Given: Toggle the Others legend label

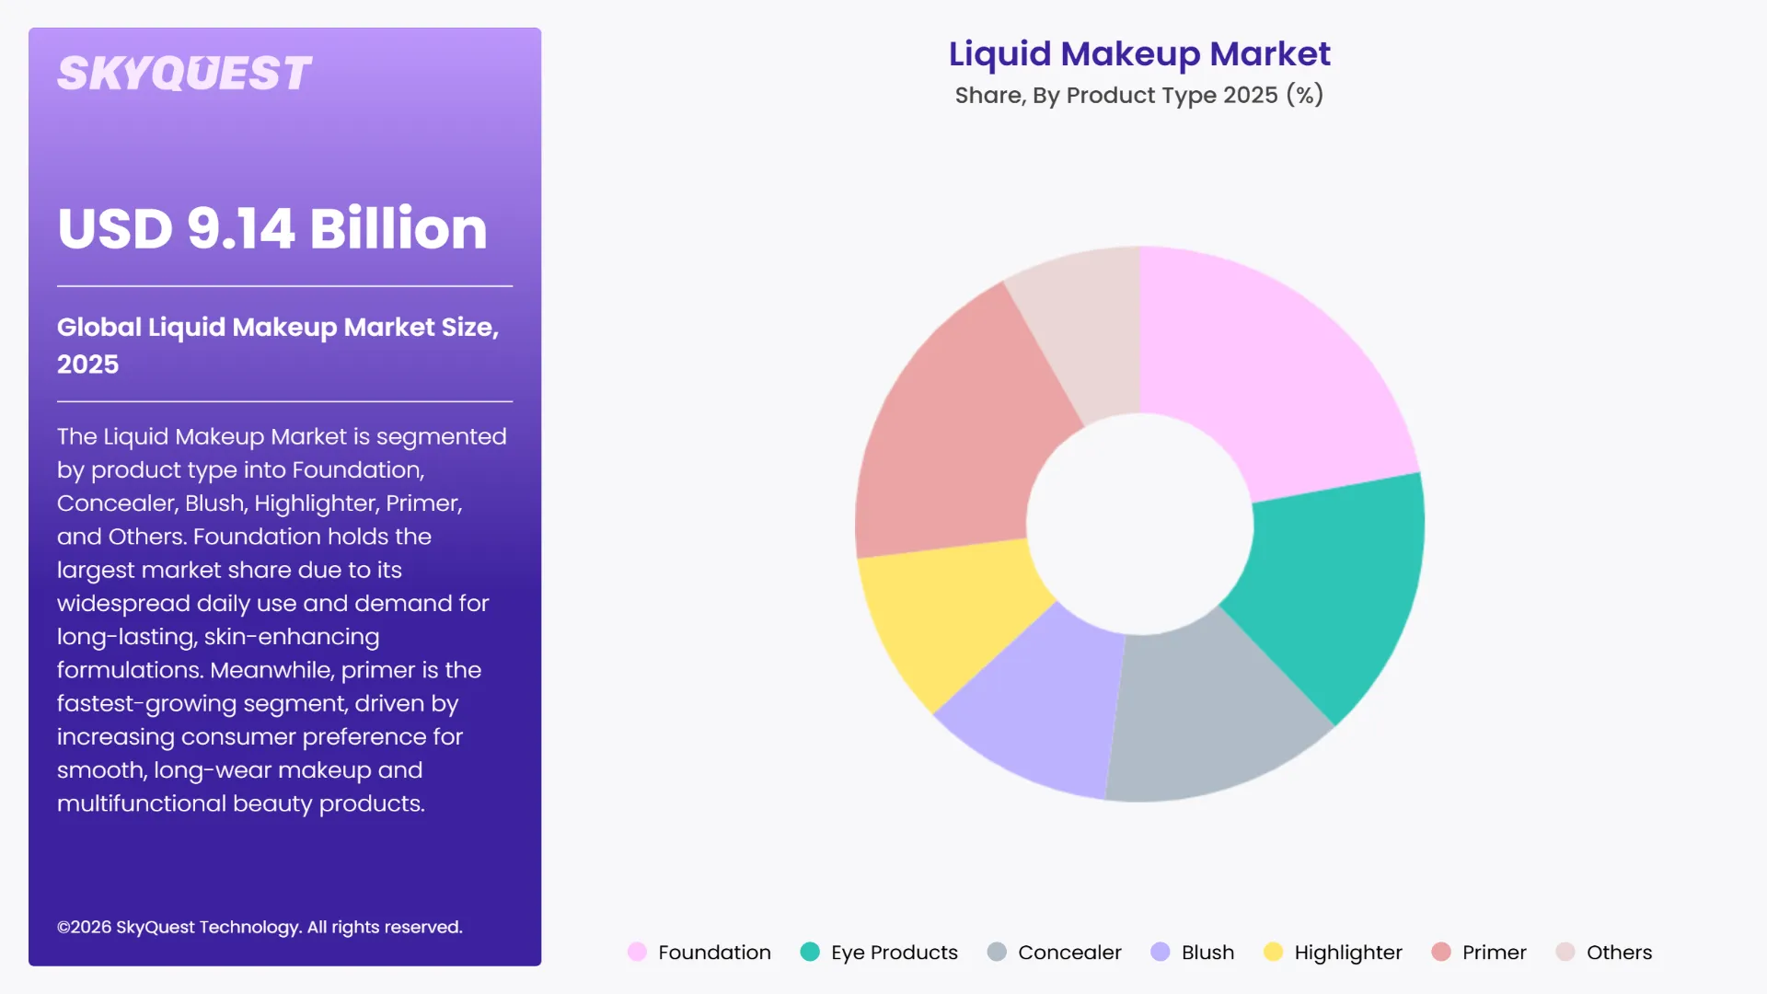Looking at the screenshot, I should [1619, 953].
